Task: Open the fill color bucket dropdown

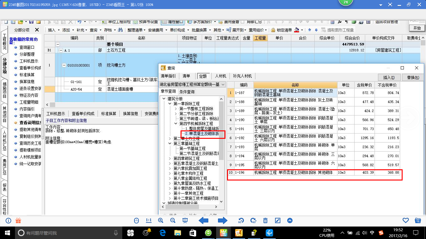Action: pos(302,30)
